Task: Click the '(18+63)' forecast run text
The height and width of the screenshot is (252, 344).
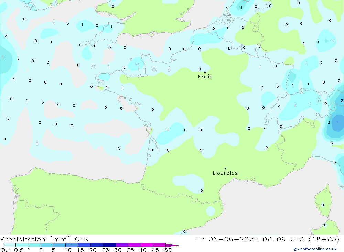Action: pyautogui.click(x=324, y=239)
